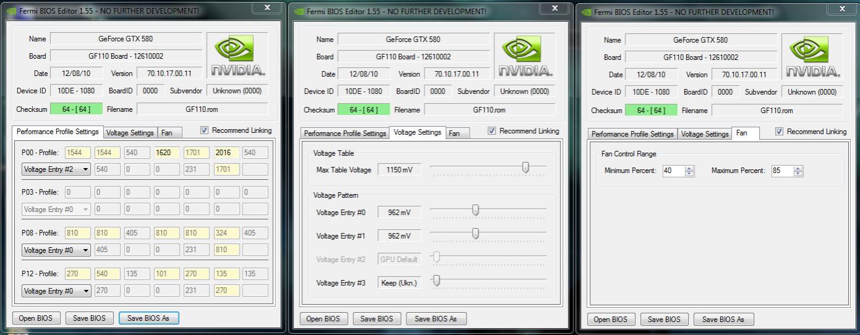This screenshot has height=335, width=860.
Task: Click Name field GeForce GTX 580 in Performance window
Action: [126, 39]
